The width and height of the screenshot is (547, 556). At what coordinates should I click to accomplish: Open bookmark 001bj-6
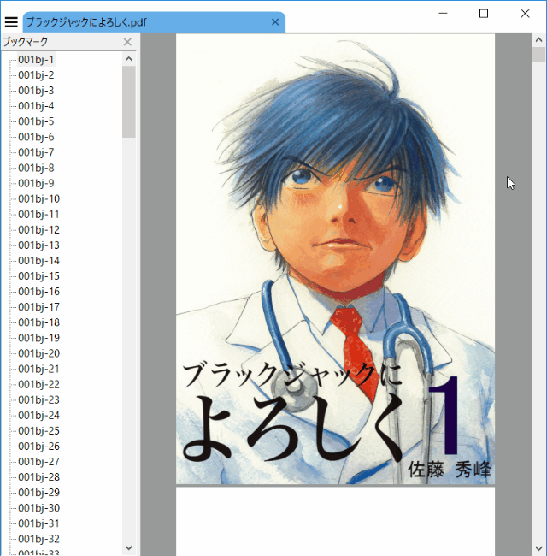click(x=36, y=137)
